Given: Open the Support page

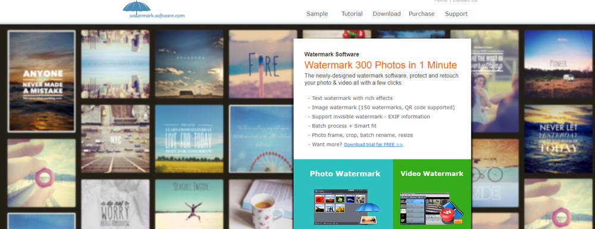Looking at the screenshot, I should click(456, 14).
